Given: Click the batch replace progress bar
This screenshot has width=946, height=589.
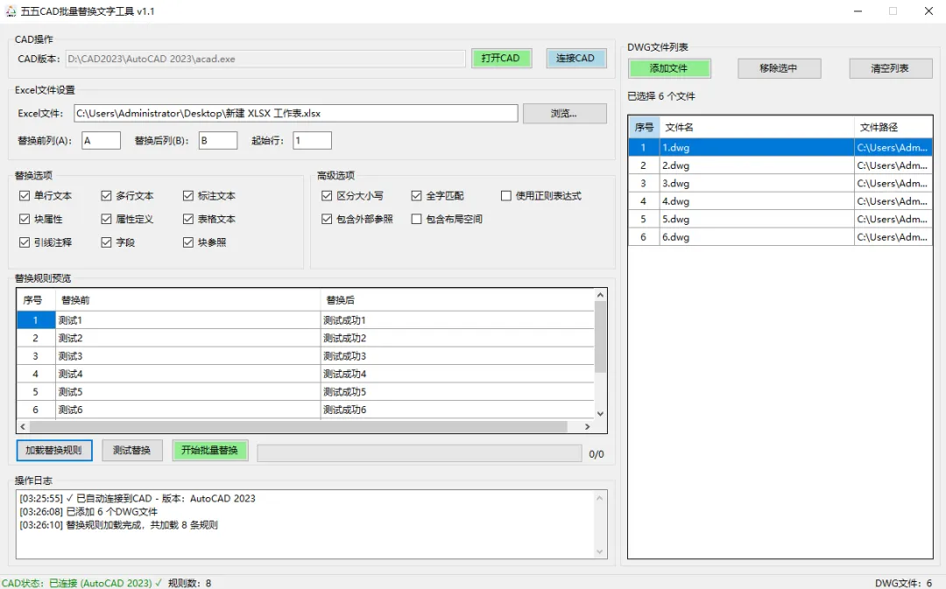Looking at the screenshot, I should pyautogui.click(x=420, y=453).
